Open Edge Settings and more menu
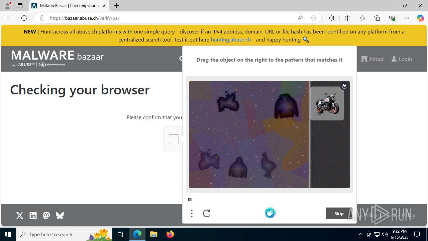428x241 pixels. (407, 18)
